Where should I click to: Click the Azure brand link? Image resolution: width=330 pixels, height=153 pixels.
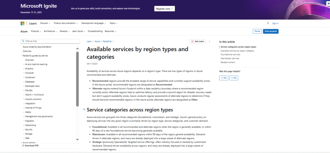[x=24, y=32]
